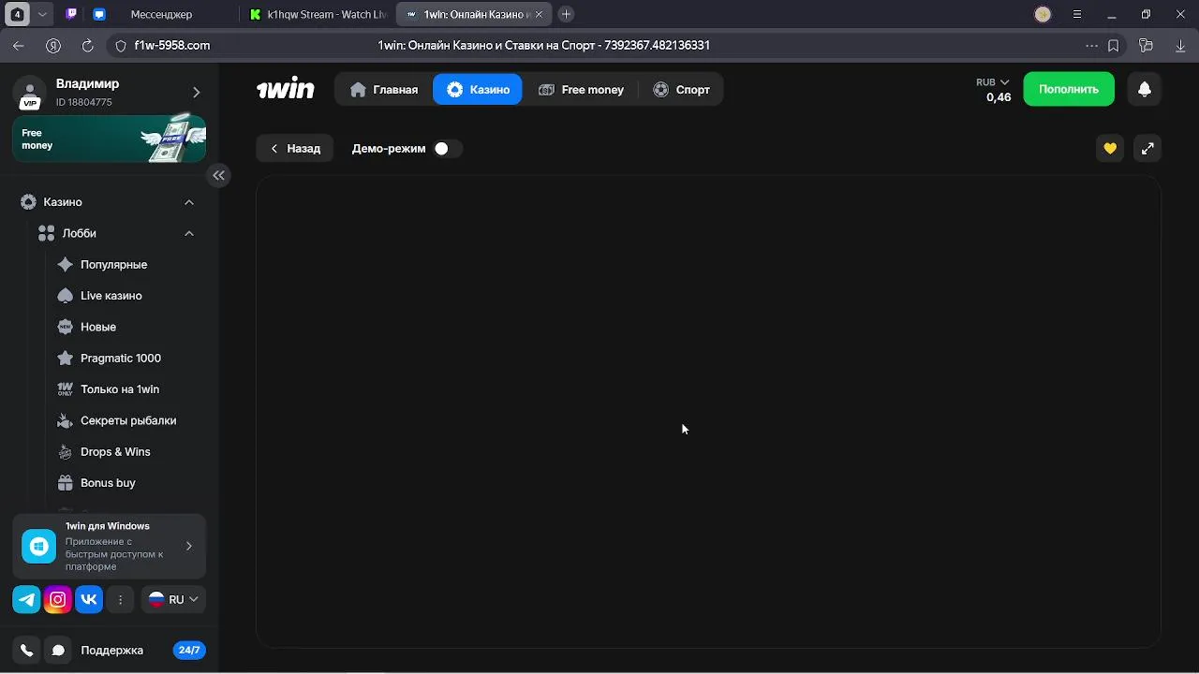Click the Популярные sparkle icon
The width and height of the screenshot is (1199, 674).
point(65,265)
